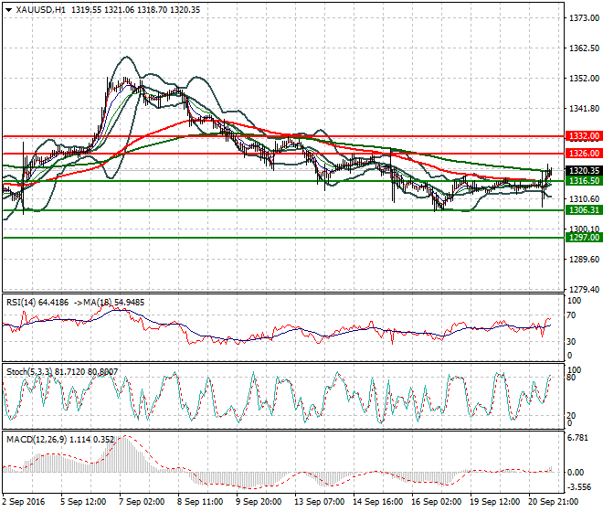The height and width of the screenshot is (512, 603).
Task: Click the 1373.00 value on price scale
Action: coord(583,18)
